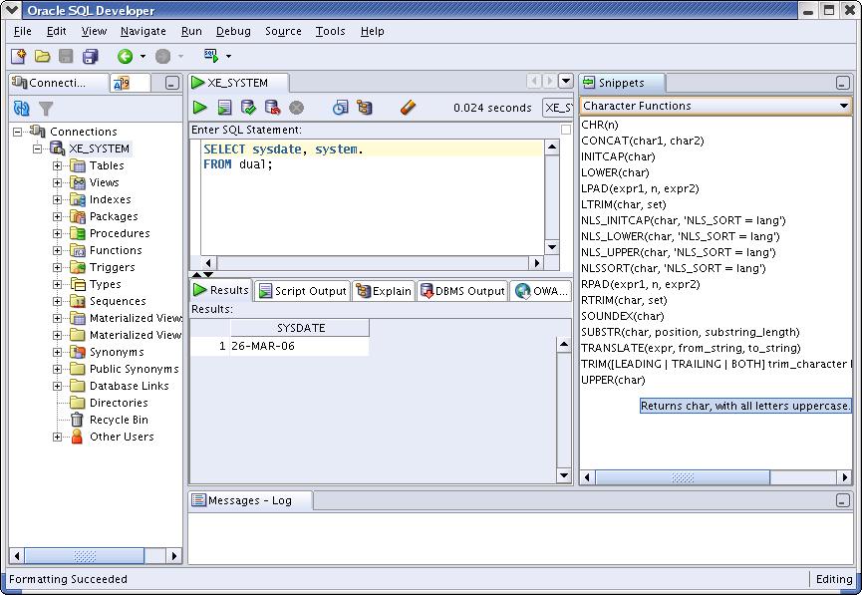This screenshot has height=595, width=862.
Task: Click the Snippets list scroll right arrow
Action: point(844,477)
